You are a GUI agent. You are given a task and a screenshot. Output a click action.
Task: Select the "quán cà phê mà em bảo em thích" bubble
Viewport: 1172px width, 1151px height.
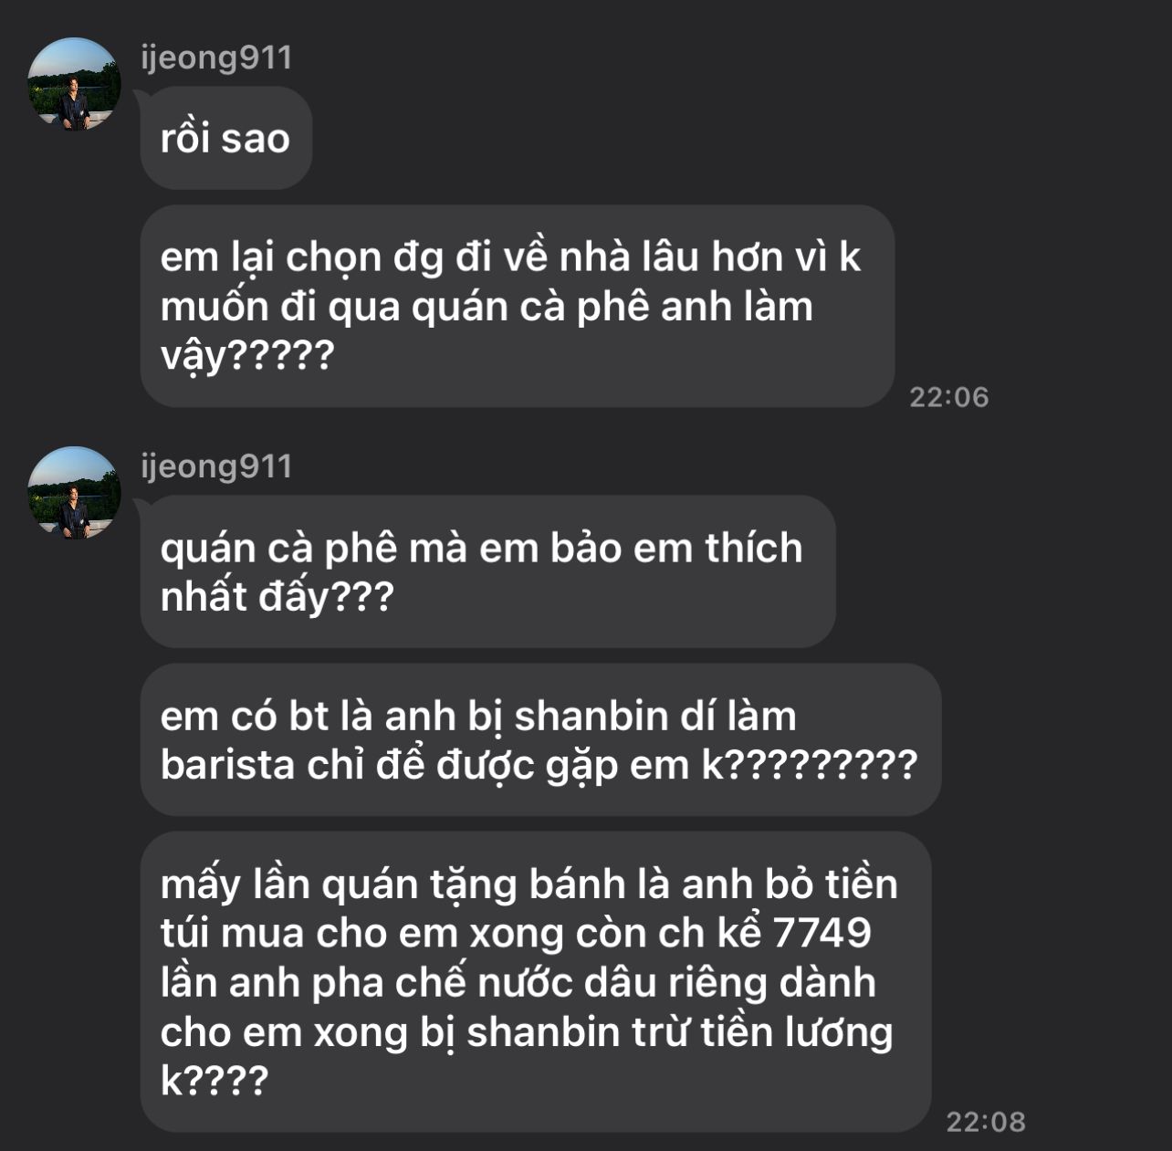tap(487, 571)
